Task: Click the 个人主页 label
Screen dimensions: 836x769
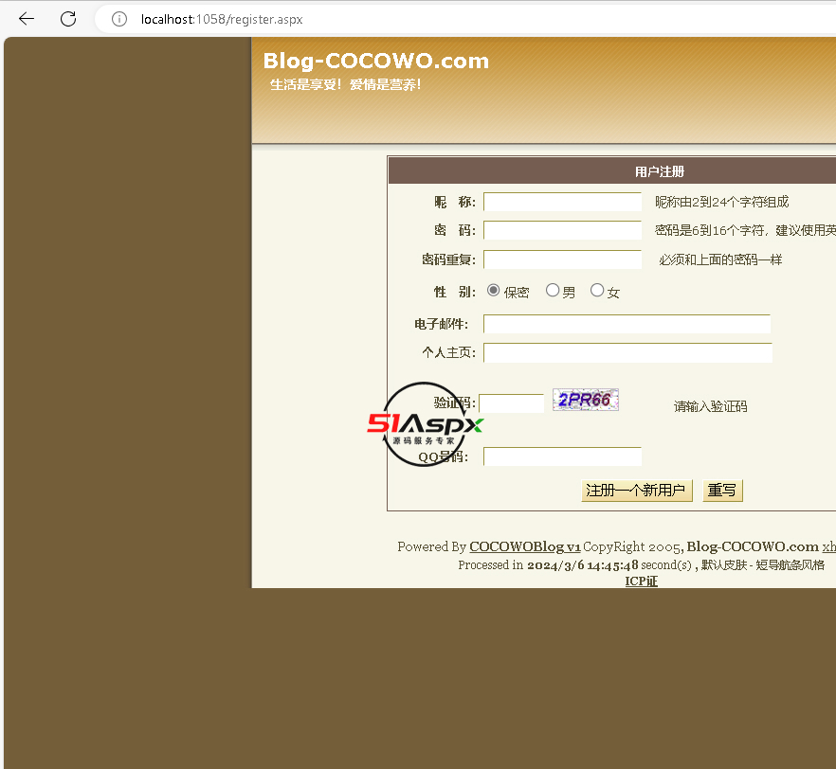Action: point(448,352)
